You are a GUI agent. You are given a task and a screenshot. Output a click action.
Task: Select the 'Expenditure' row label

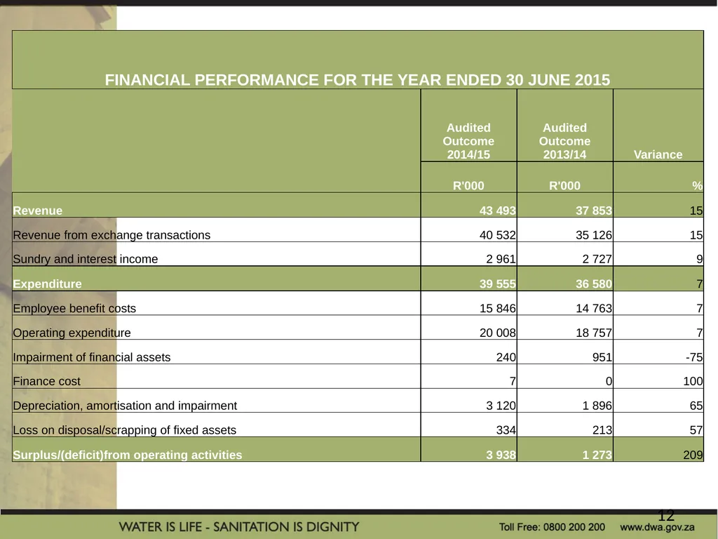click(47, 284)
